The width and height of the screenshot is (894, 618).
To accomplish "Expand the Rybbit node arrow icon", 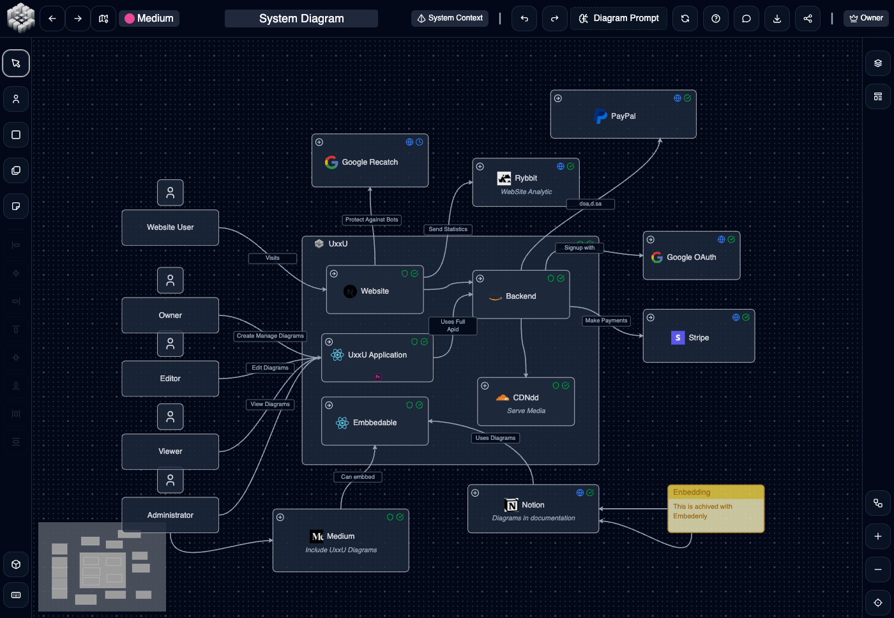I will click(480, 167).
